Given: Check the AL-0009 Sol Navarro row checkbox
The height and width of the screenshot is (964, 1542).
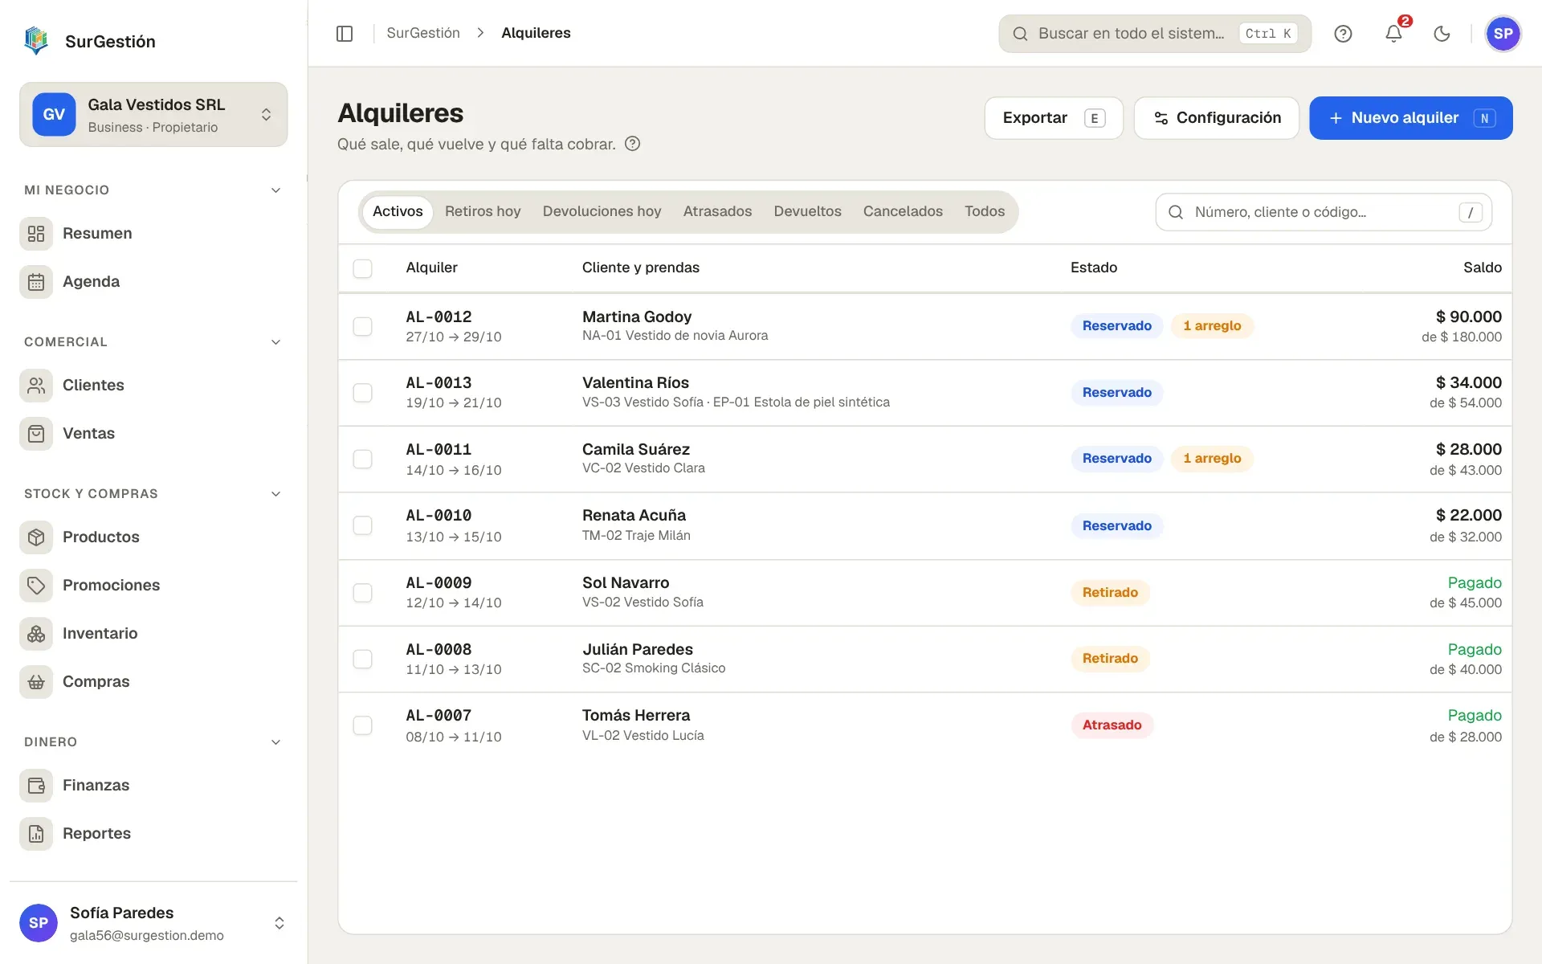Looking at the screenshot, I should pyautogui.click(x=363, y=592).
